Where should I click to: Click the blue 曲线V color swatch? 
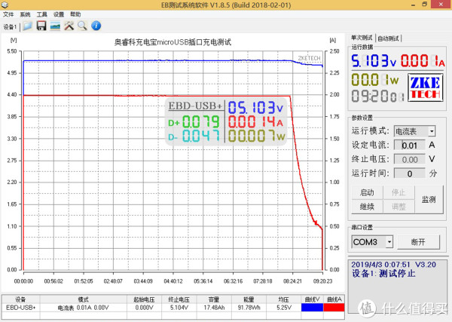click(x=312, y=308)
